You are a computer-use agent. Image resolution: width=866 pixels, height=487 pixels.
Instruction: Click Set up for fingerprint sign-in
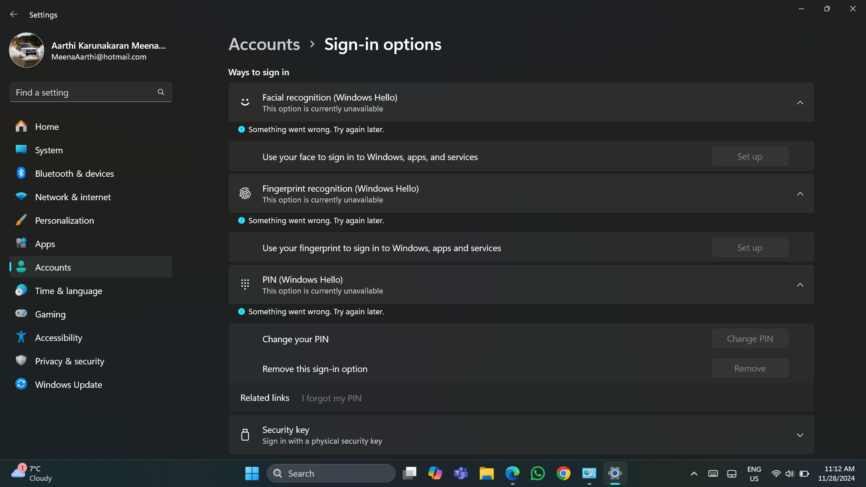(750, 248)
